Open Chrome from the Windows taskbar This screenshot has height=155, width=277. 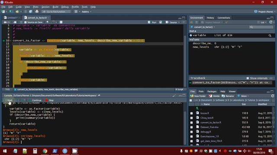pyautogui.click(x=45, y=151)
